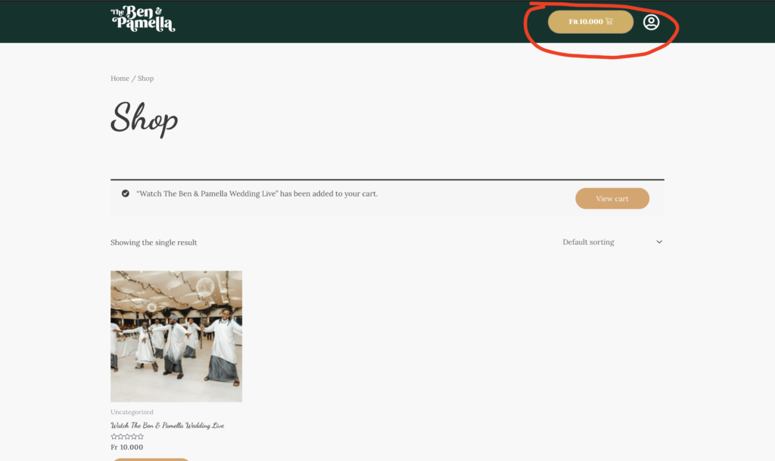Open the cart via shopping cart icon
The height and width of the screenshot is (461, 775).
609,21
